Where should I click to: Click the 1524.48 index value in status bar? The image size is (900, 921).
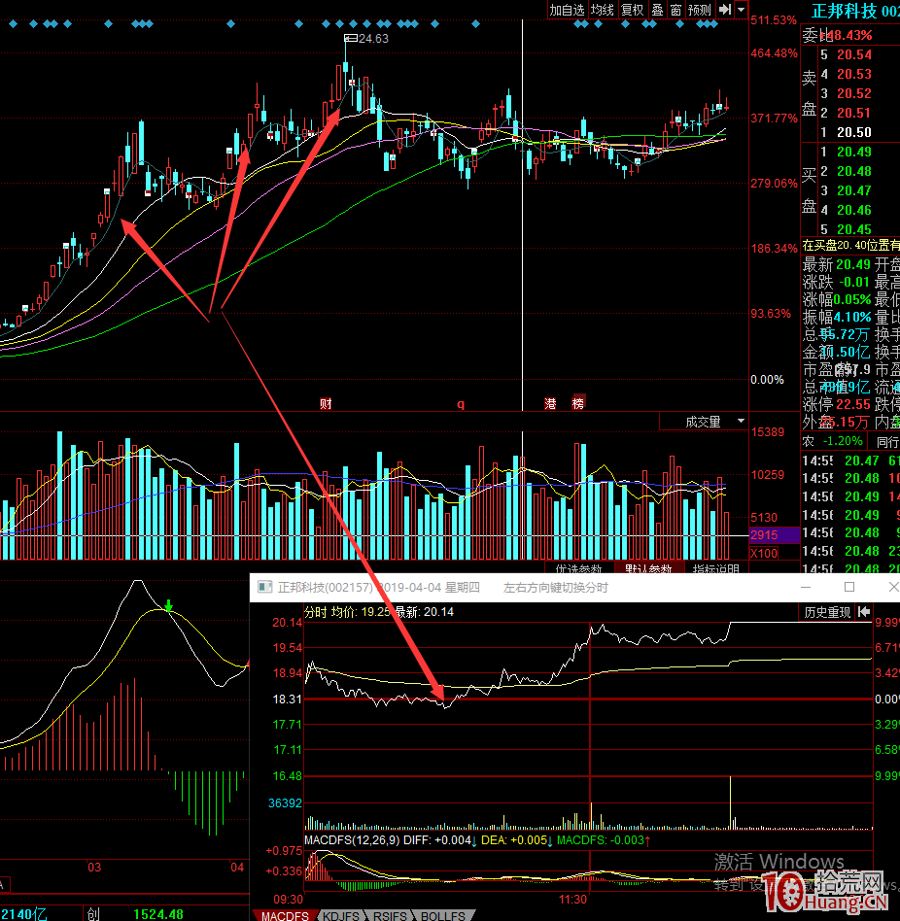click(158, 914)
